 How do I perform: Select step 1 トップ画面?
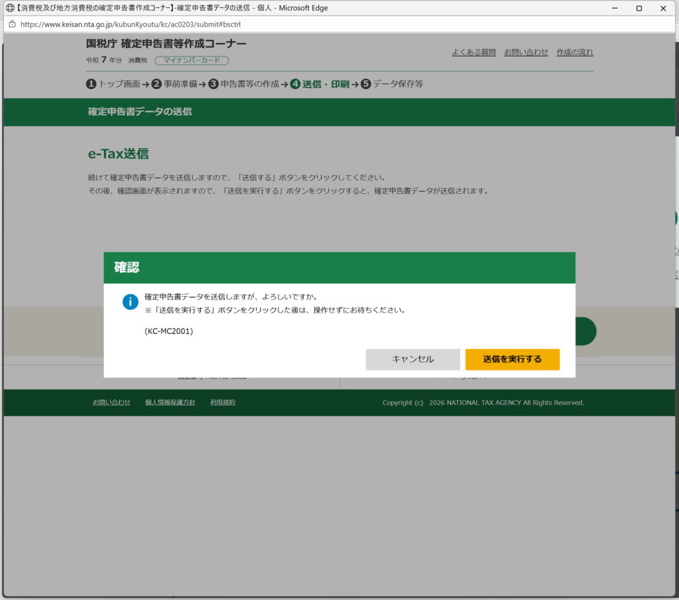[x=113, y=84]
